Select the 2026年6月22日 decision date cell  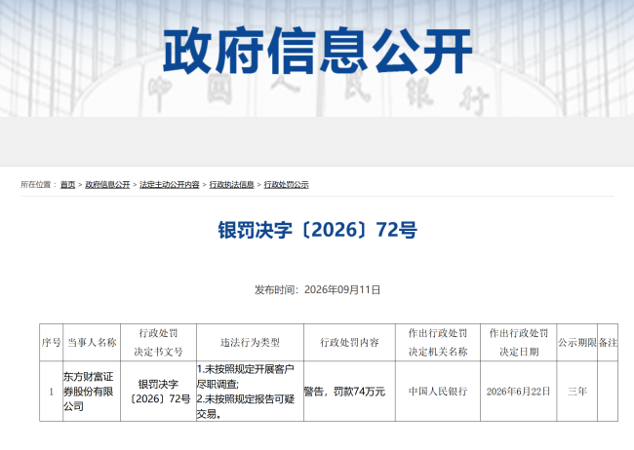(x=518, y=392)
